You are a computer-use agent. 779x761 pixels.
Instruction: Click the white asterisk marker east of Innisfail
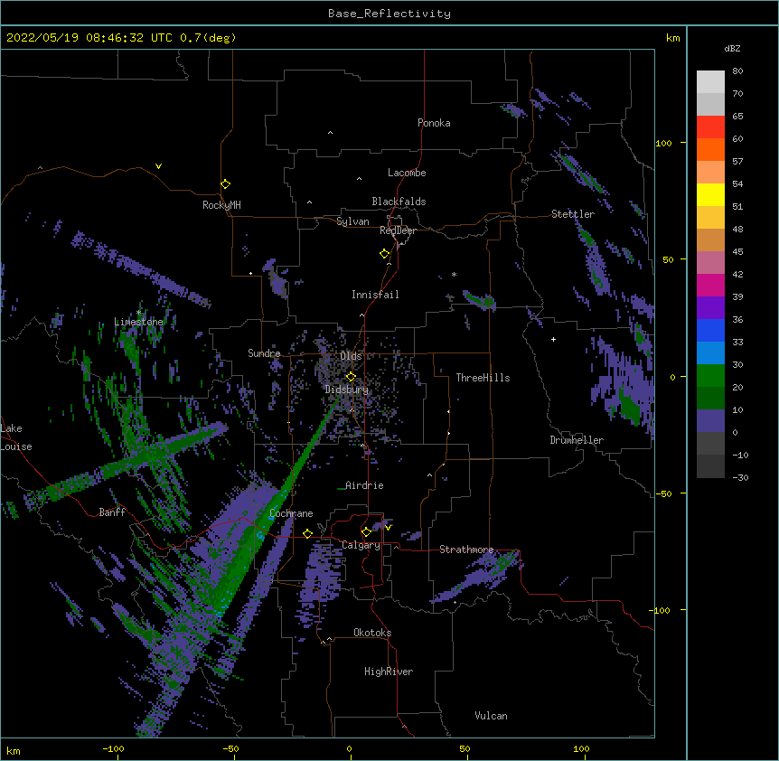pos(454,274)
